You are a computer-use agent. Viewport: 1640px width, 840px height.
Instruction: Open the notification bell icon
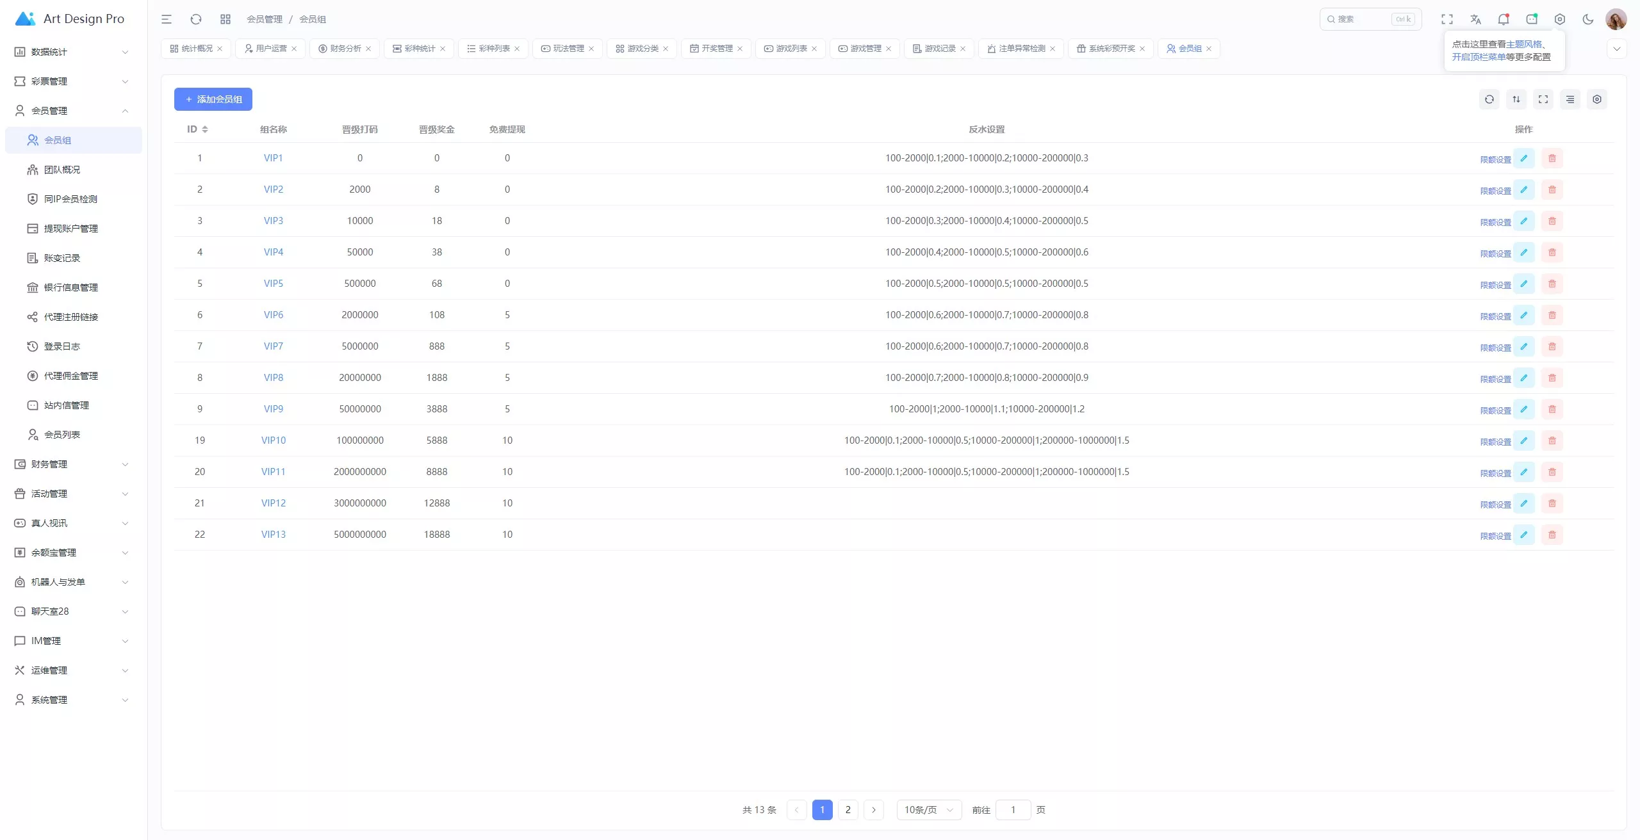point(1503,19)
